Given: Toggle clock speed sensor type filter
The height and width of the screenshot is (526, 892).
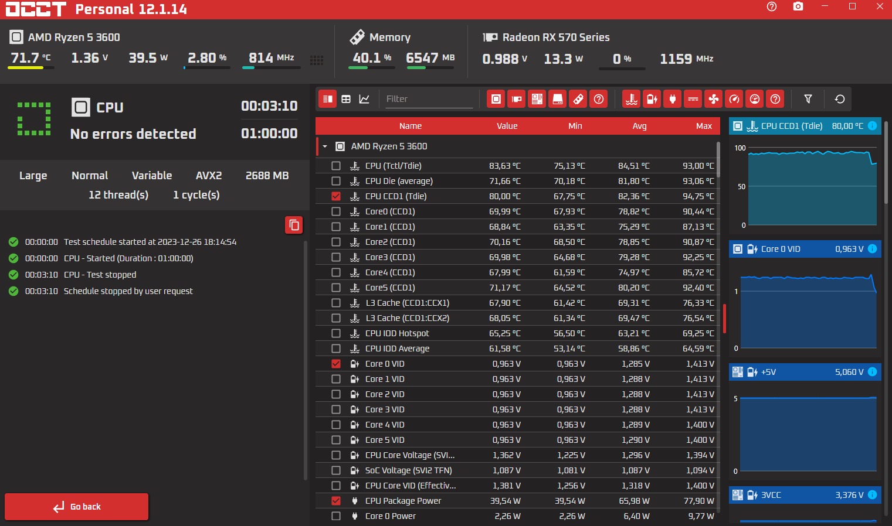Looking at the screenshot, I should coord(734,99).
